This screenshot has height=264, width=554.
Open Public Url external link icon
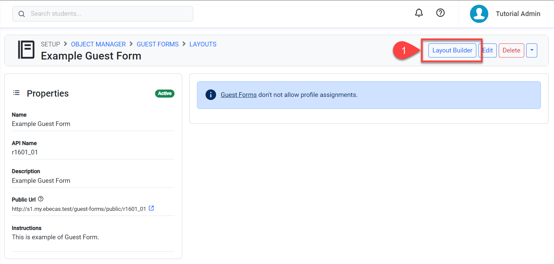click(151, 208)
